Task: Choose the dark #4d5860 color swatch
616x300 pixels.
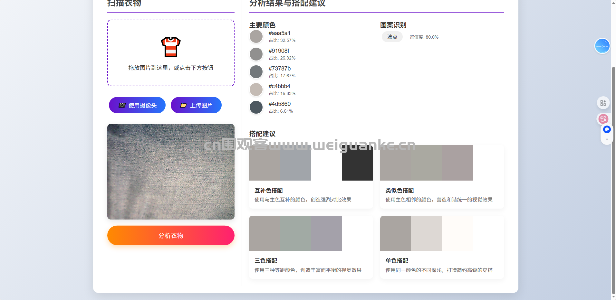Action: 256,107
